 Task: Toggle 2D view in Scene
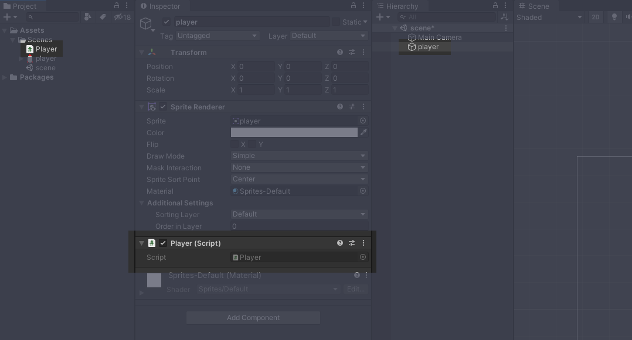595,18
